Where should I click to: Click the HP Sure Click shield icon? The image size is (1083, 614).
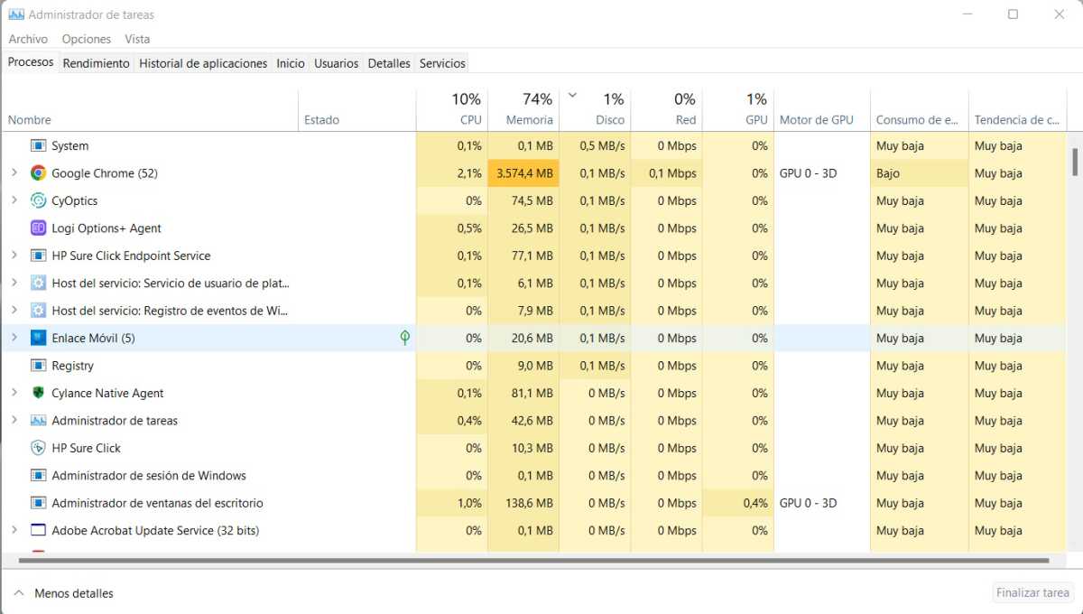pyautogui.click(x=38, y=448)
